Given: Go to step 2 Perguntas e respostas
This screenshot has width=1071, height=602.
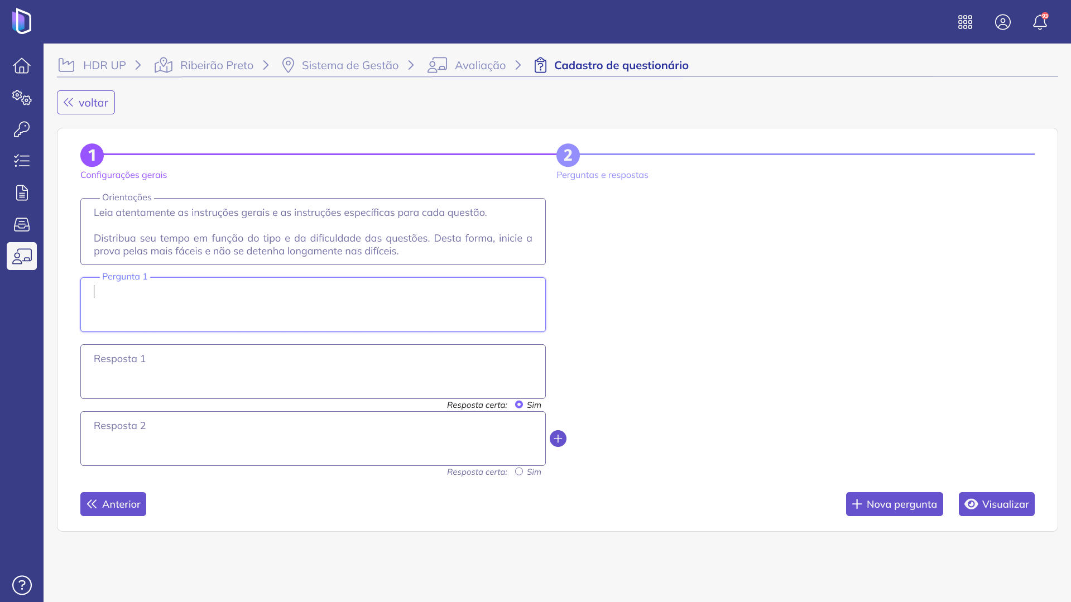Looking at the screenshot, I should [568, 155].
